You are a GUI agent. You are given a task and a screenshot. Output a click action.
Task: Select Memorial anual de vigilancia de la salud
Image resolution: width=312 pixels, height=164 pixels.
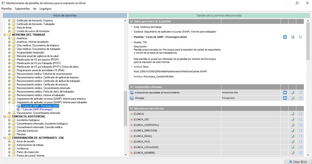[x=37, y=56]
